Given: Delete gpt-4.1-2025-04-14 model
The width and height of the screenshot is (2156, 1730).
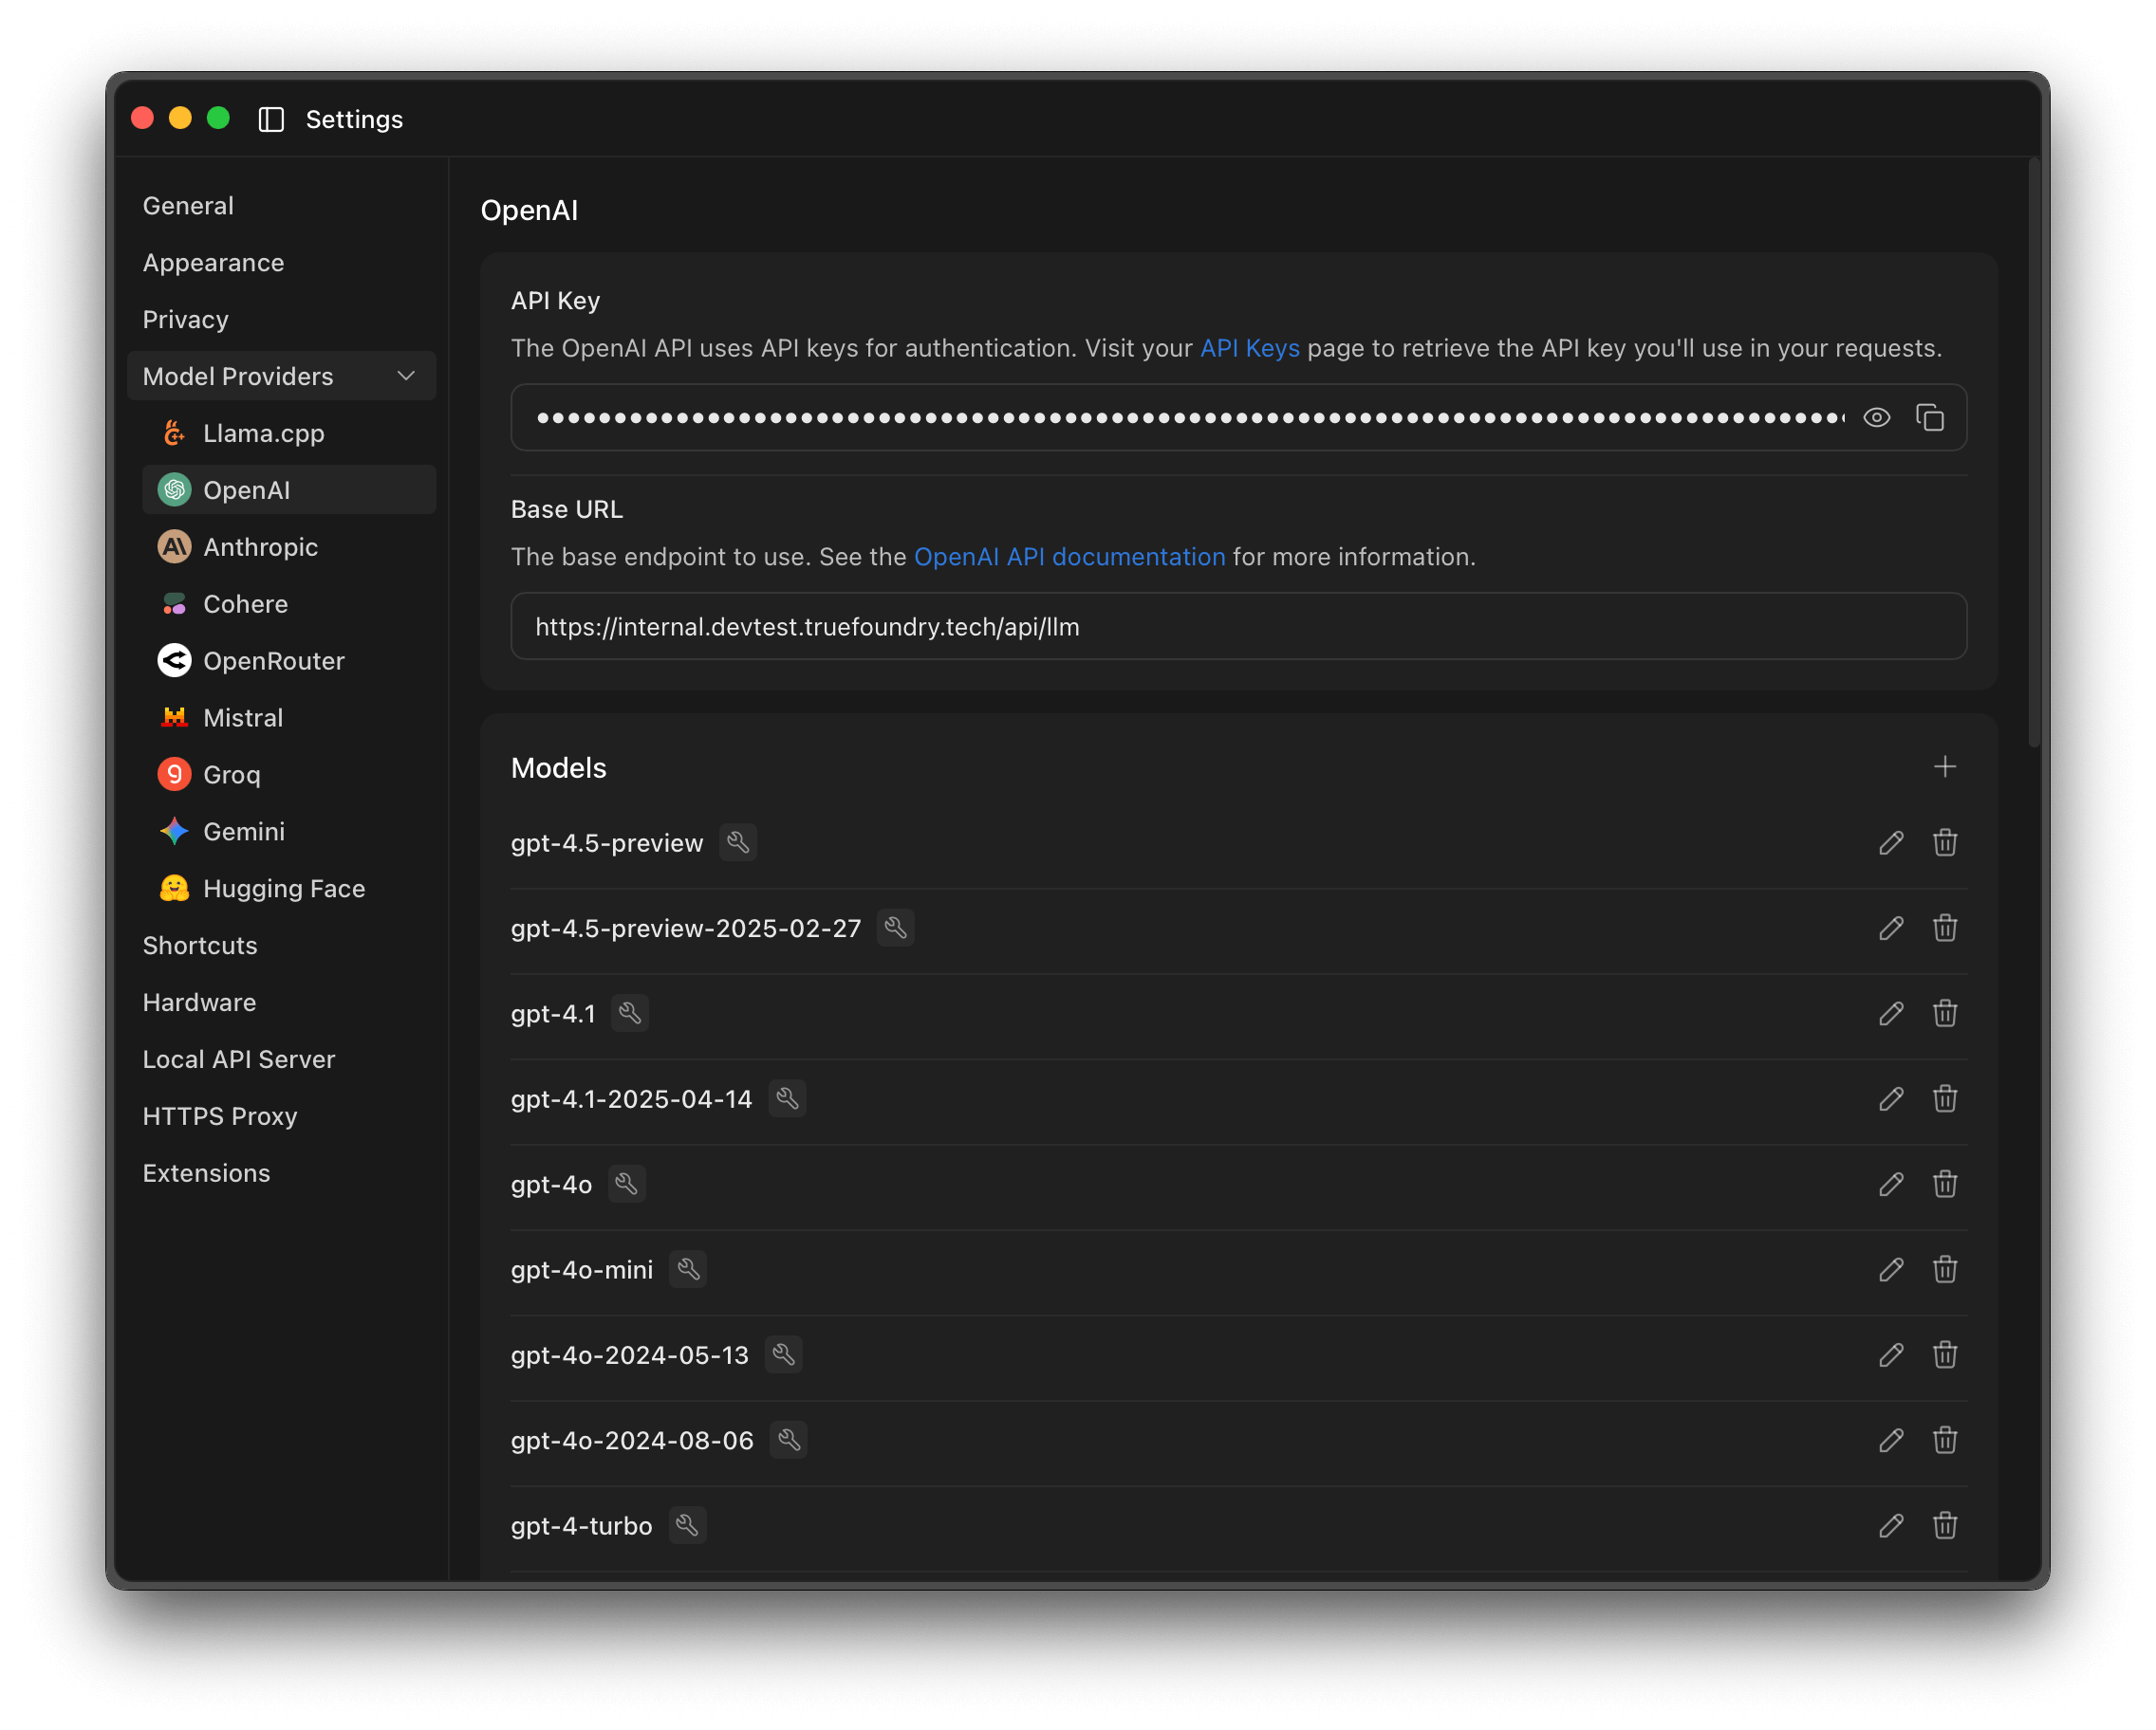Looking at the screenshot, I should (x=1944, y=1098).
